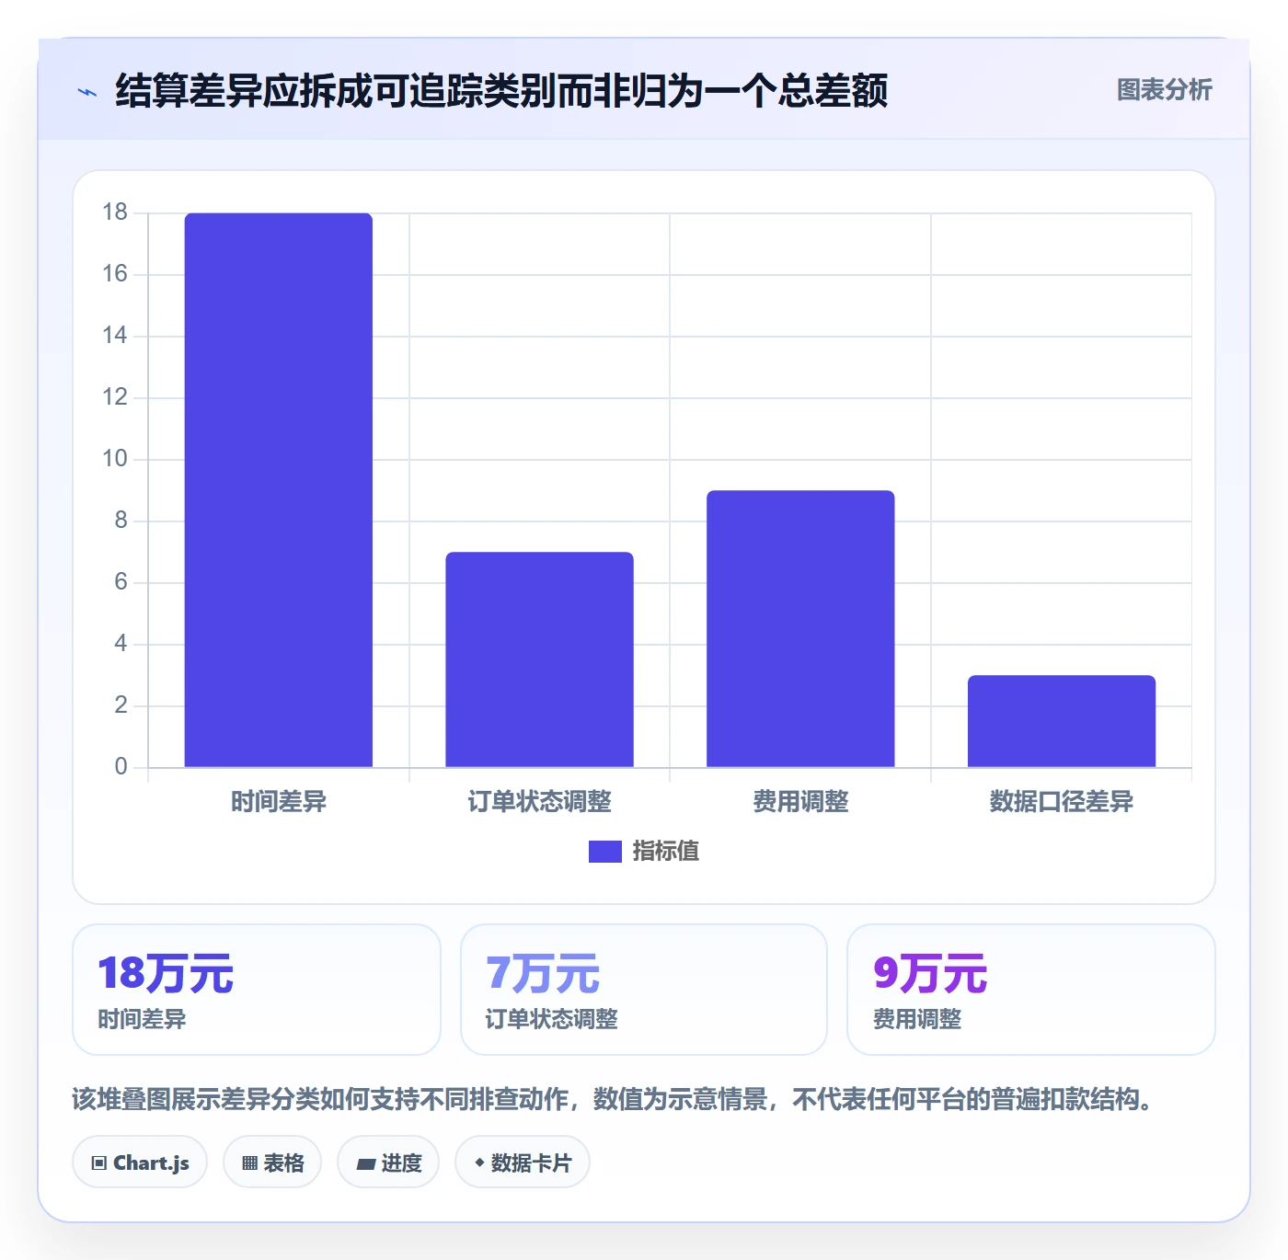The width and height of the screenshot is (1288, 1260).
Task: Click the lightning icon beside the title
Action: pos(87,92)
